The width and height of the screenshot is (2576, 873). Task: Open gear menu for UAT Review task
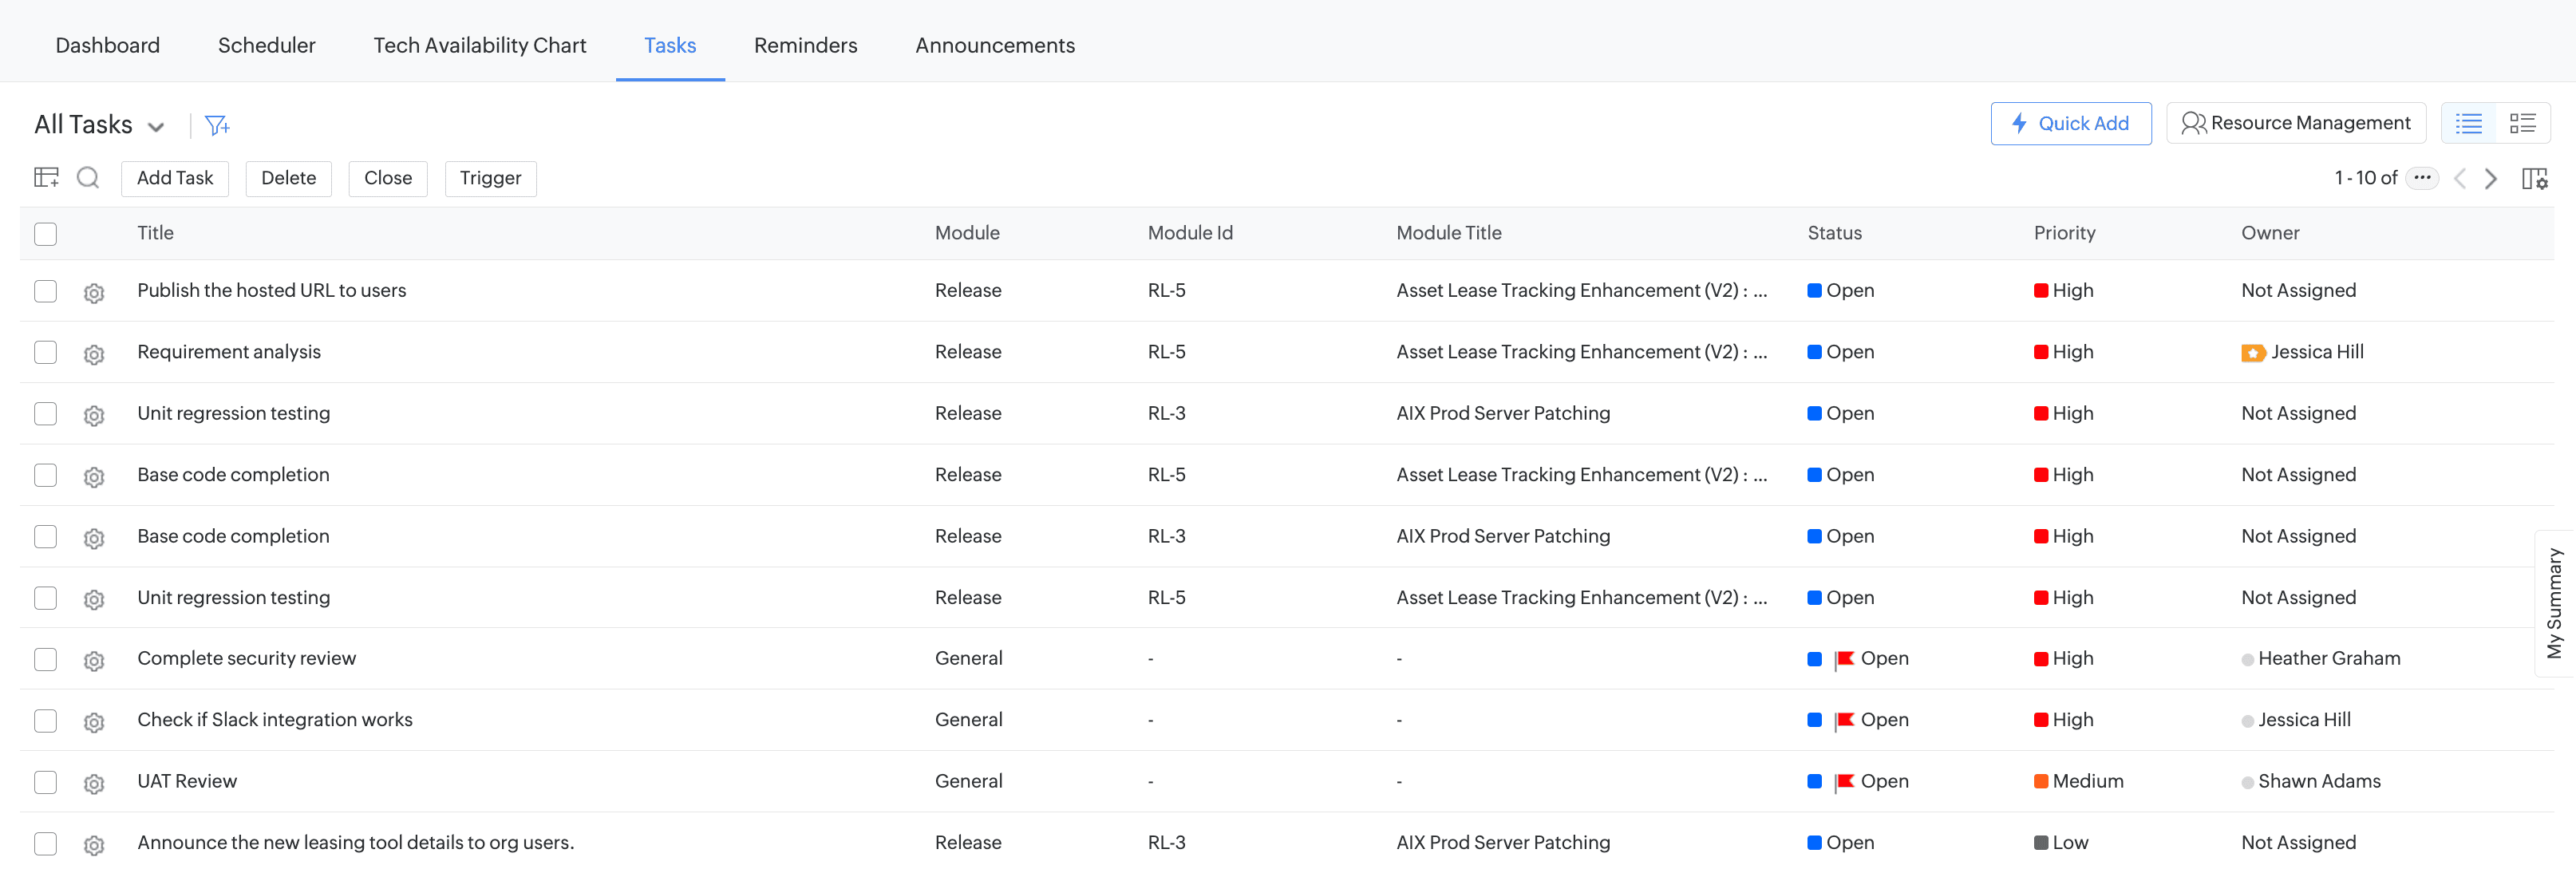click(94, 783)
